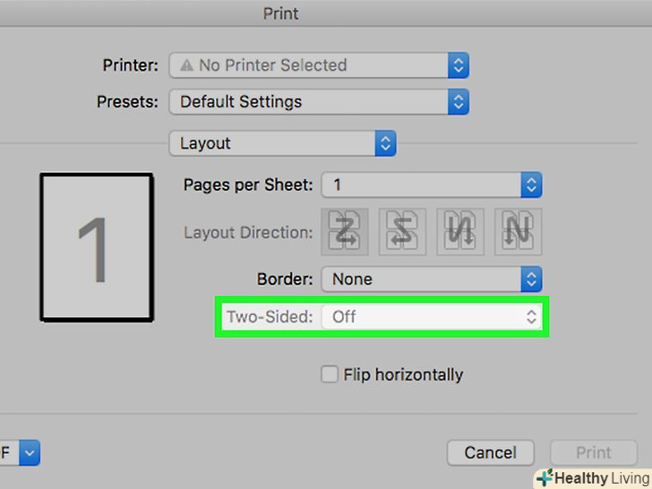The height and width of the screenshot is (489, 652).
Task: Click the blue arrows on Border field
Action: click(x=531, y=279)
